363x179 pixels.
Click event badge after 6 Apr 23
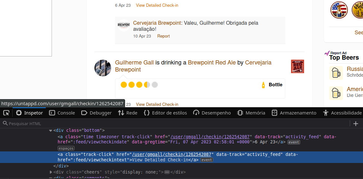click(294, 142)
